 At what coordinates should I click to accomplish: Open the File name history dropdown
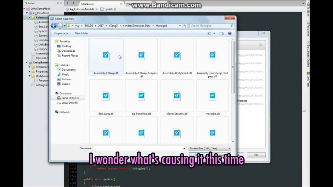pyautogui.click(x=184, y=148)
